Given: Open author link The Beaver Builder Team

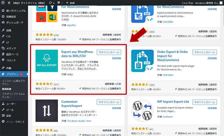Looking at the screenshot, I should (x=79, y=121).
